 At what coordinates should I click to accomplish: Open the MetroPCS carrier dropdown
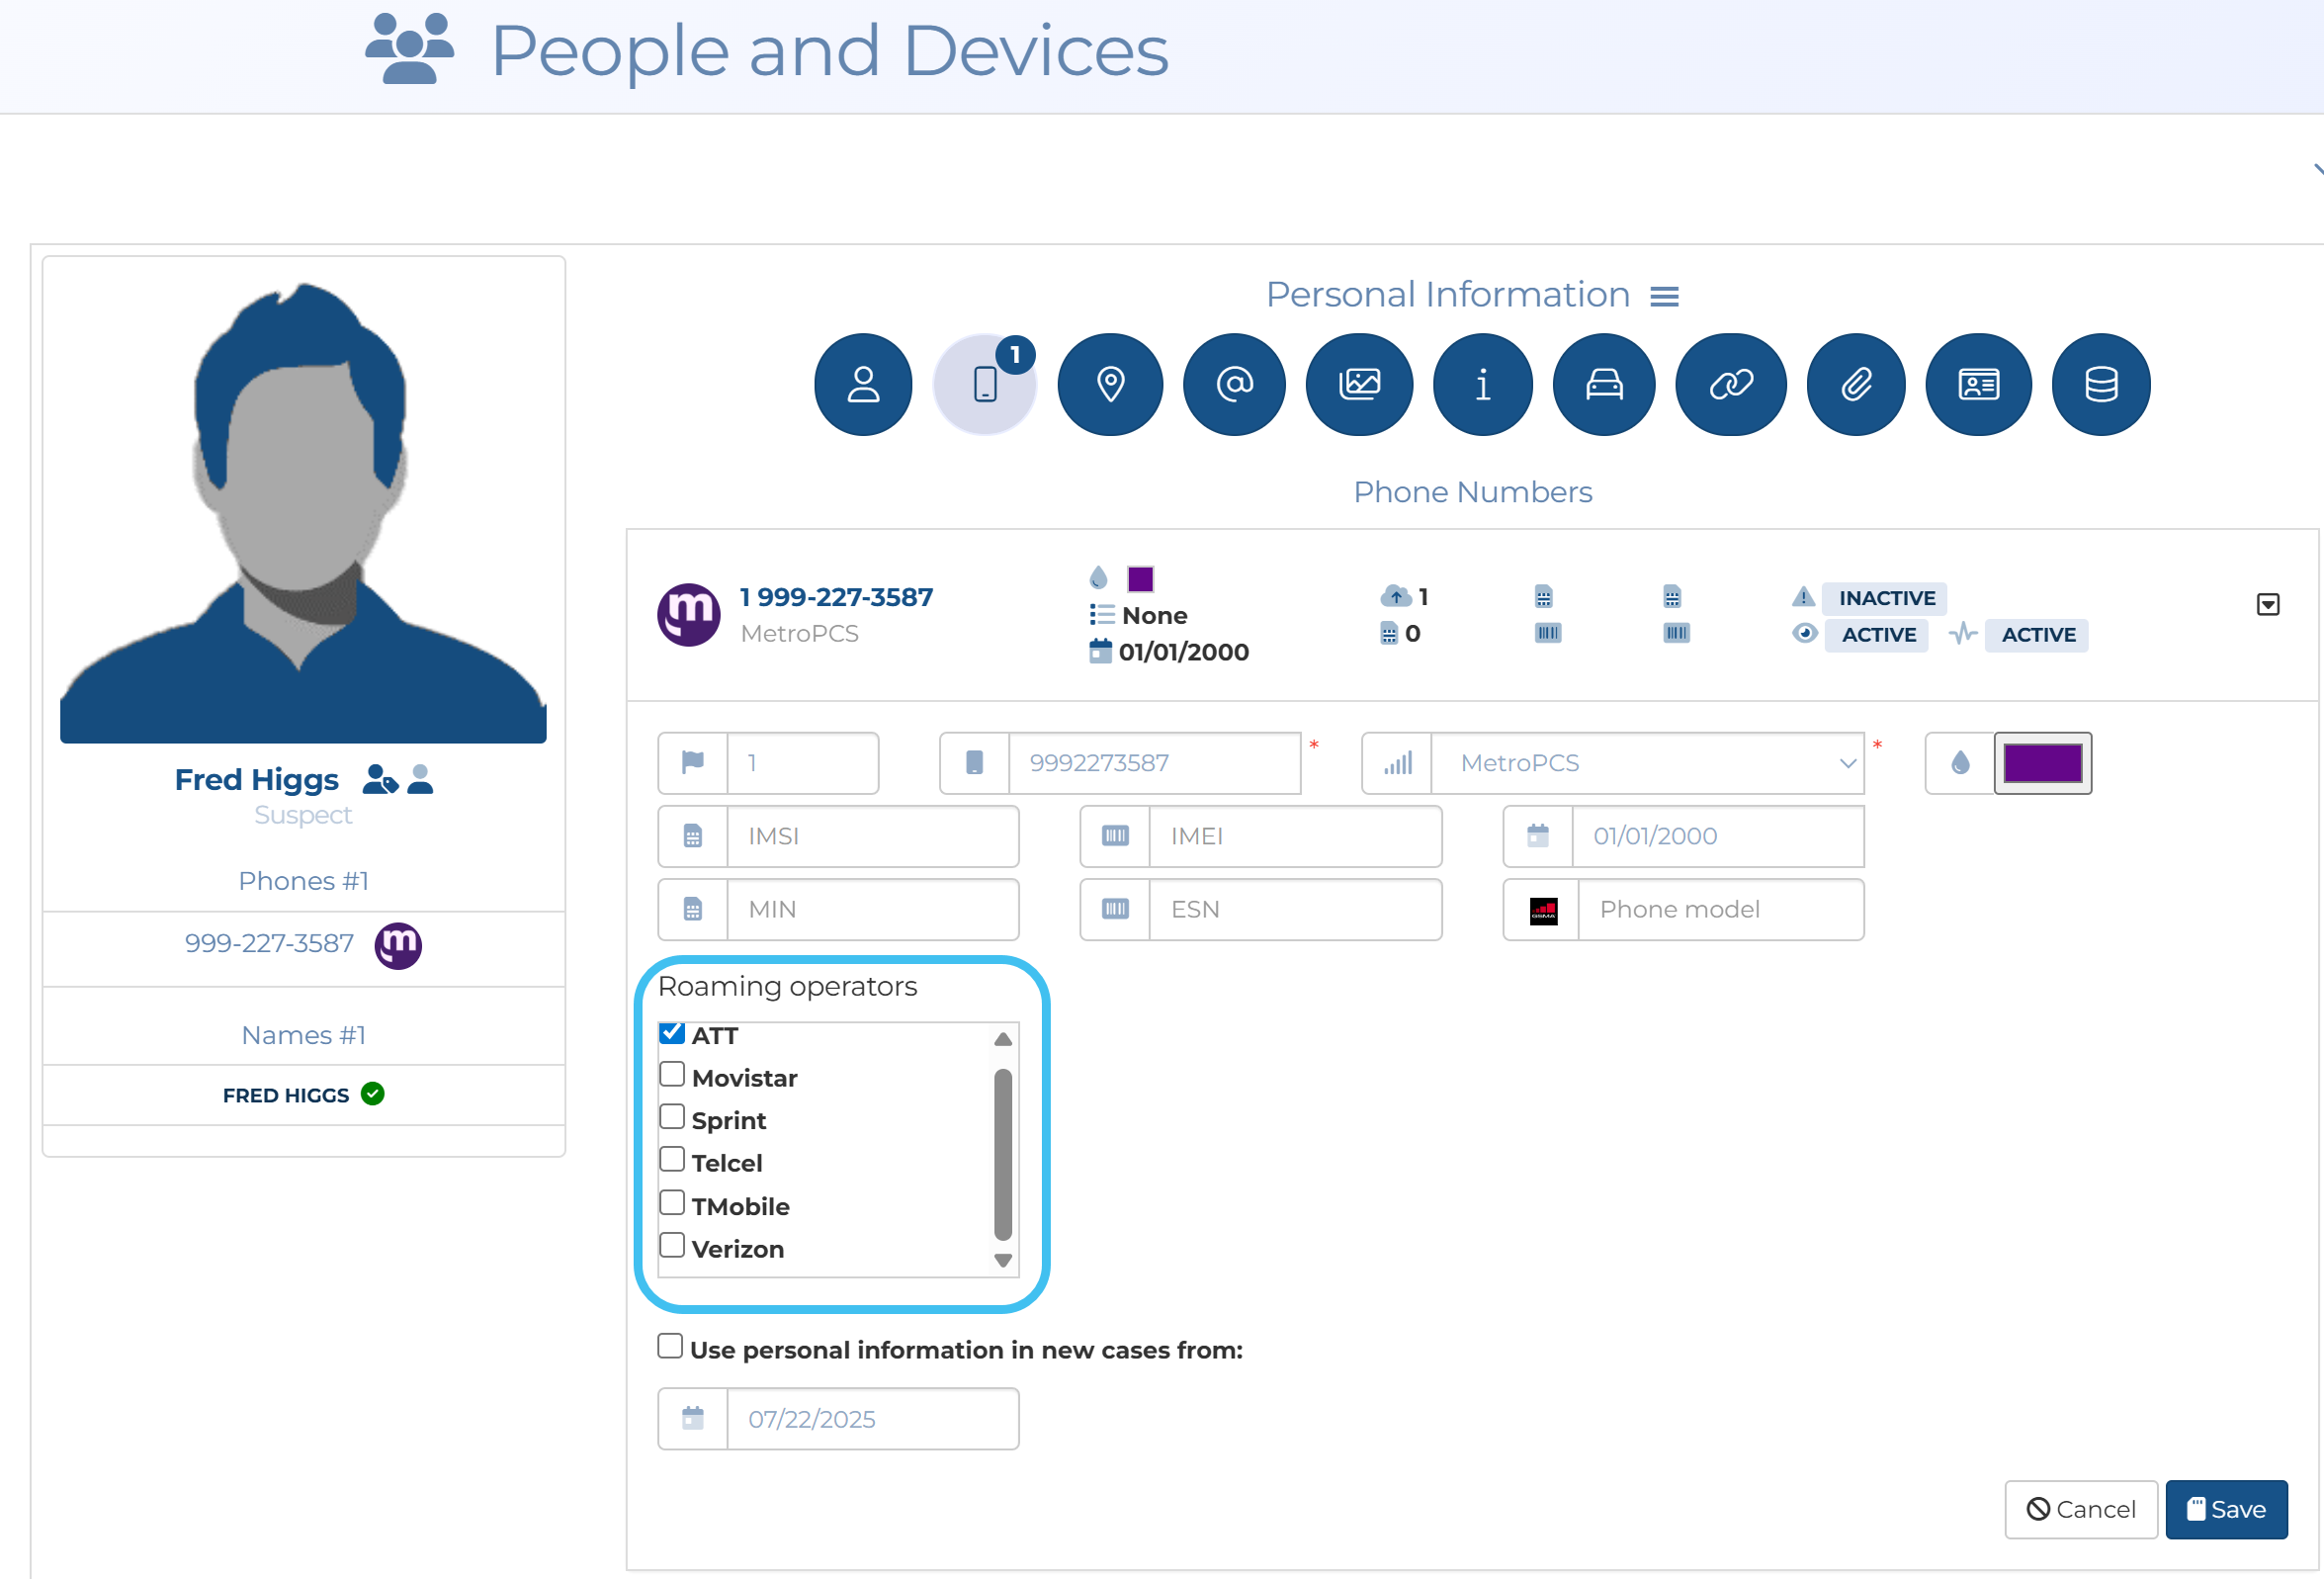pyautogui.click(x=1647, y=763)
